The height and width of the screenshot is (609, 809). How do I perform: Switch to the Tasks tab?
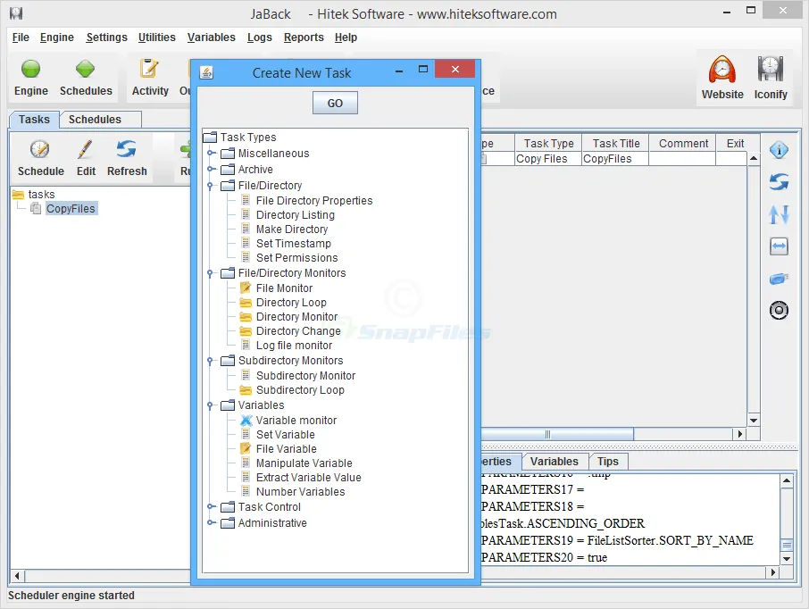tap(34, 120)
